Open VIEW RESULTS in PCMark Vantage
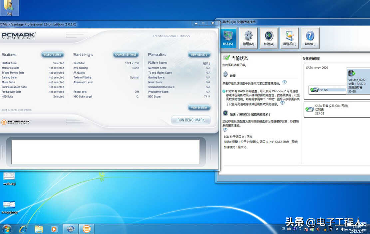 (199, 55)
